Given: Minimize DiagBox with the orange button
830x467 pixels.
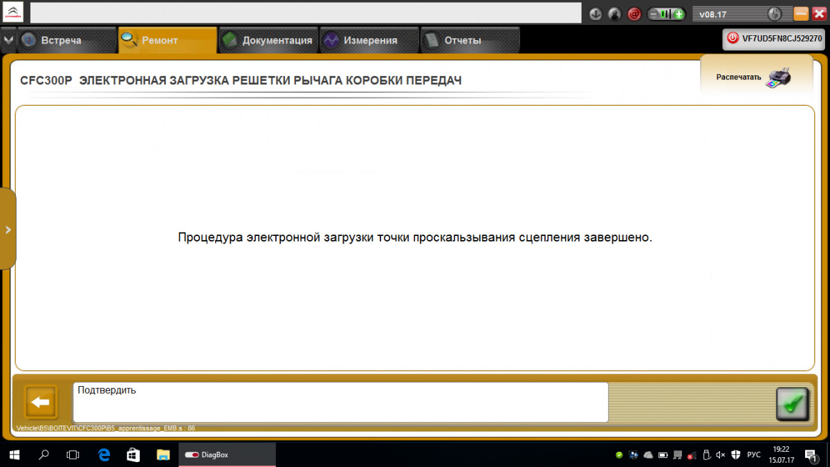Looking at the screenshot, I should click(x=801, y=13).
